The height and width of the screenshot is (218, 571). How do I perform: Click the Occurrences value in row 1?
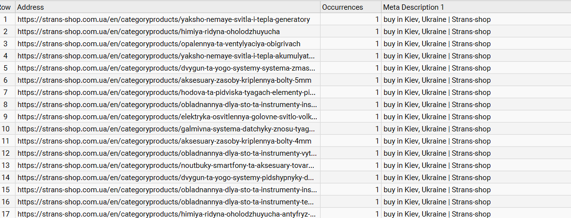point(351,19)
